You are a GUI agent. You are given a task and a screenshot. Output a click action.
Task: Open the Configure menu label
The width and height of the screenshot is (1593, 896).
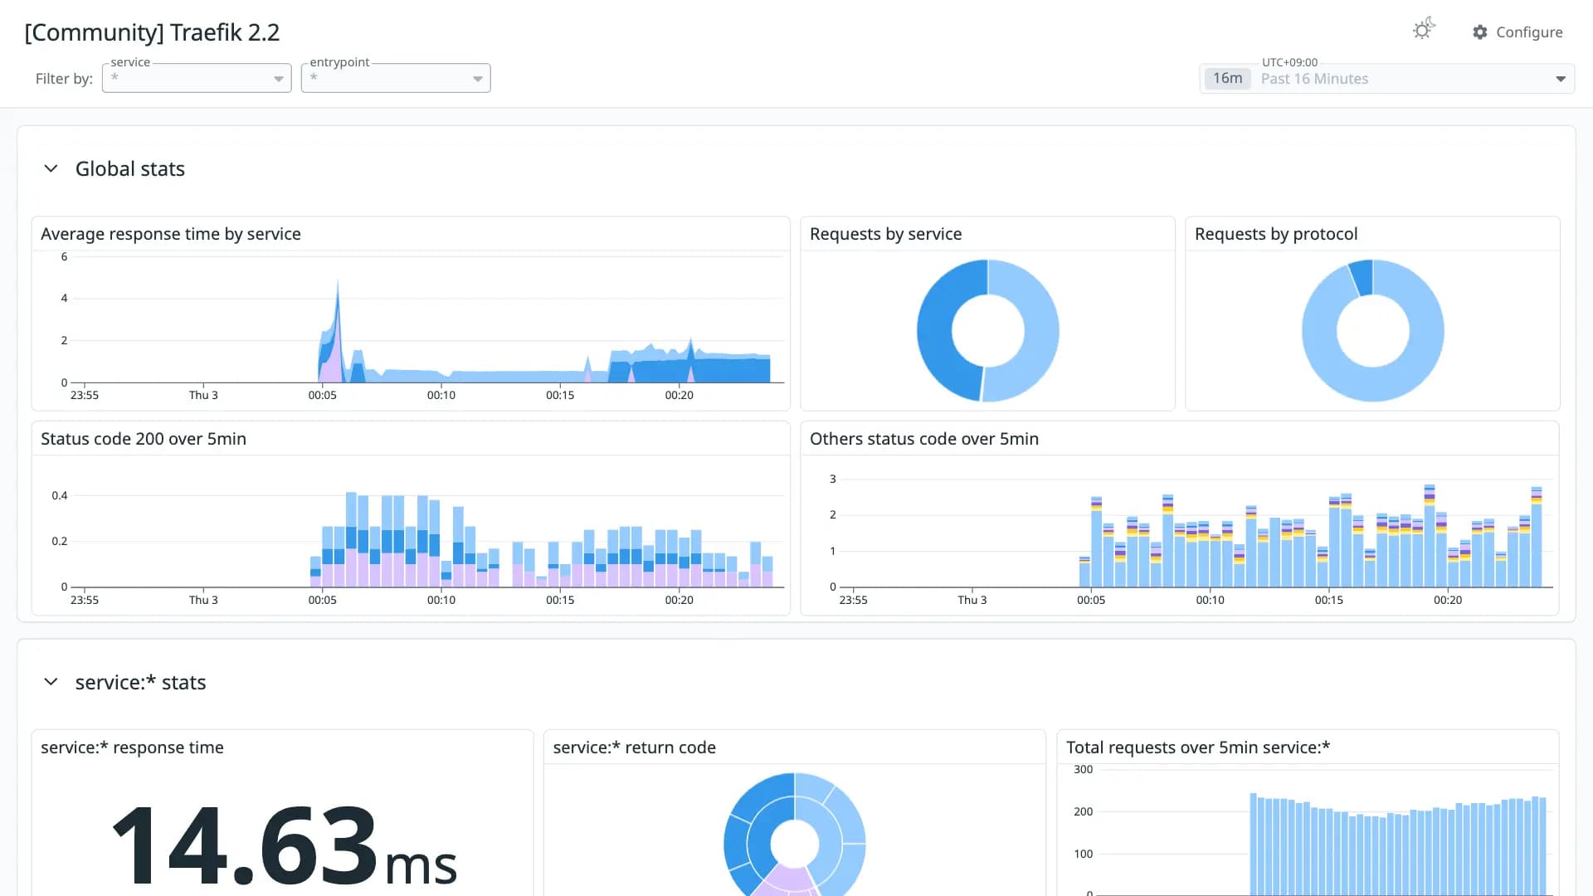click(x=1529, y=32)
